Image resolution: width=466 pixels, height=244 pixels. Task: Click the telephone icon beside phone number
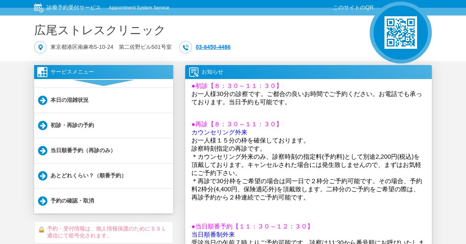pos(186,47)
